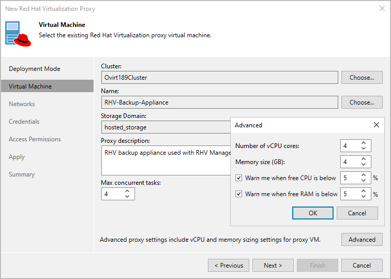Go to Apply wizard step
The height and width of the screenshot is (279, 391).
[17, 157]
